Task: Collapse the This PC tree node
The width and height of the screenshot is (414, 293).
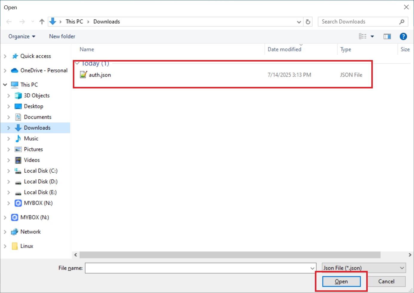Action: [x=5, y=85]
